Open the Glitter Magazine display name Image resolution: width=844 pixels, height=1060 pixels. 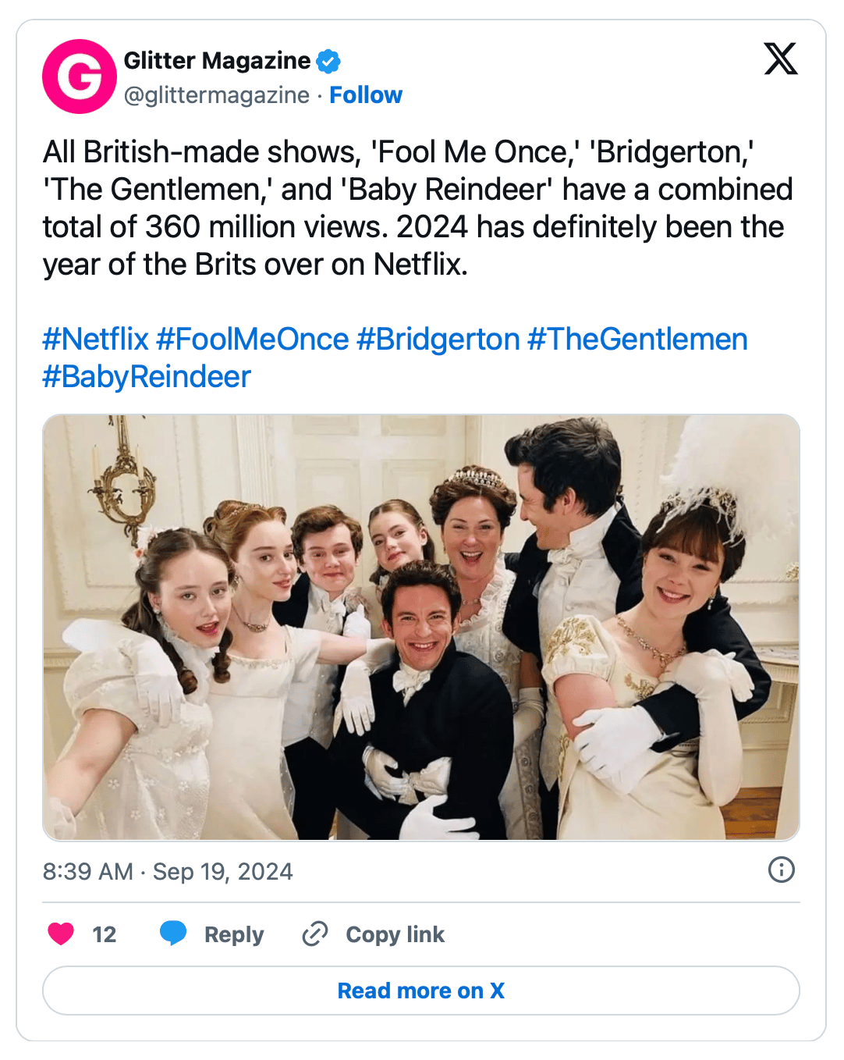click(x=217, y=60)
